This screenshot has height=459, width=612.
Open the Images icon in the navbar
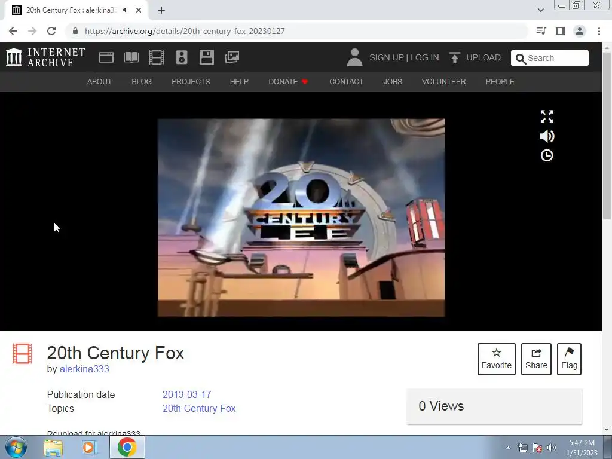point(232,57)
